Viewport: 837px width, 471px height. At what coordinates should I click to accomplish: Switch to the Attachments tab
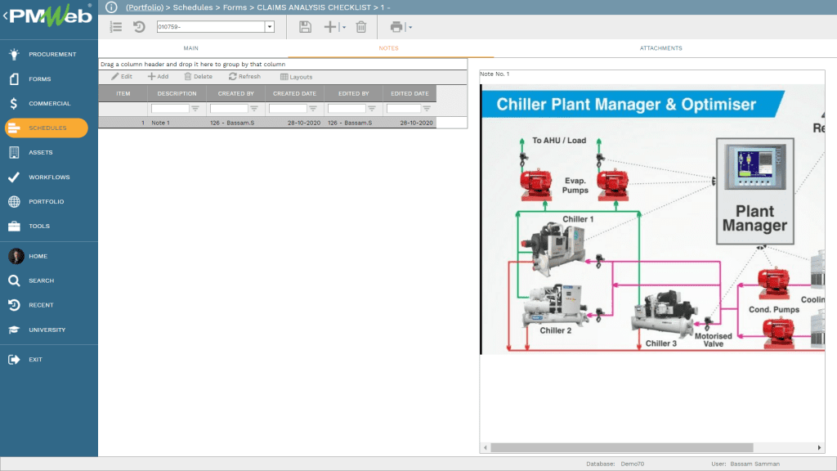coord(660,48)
